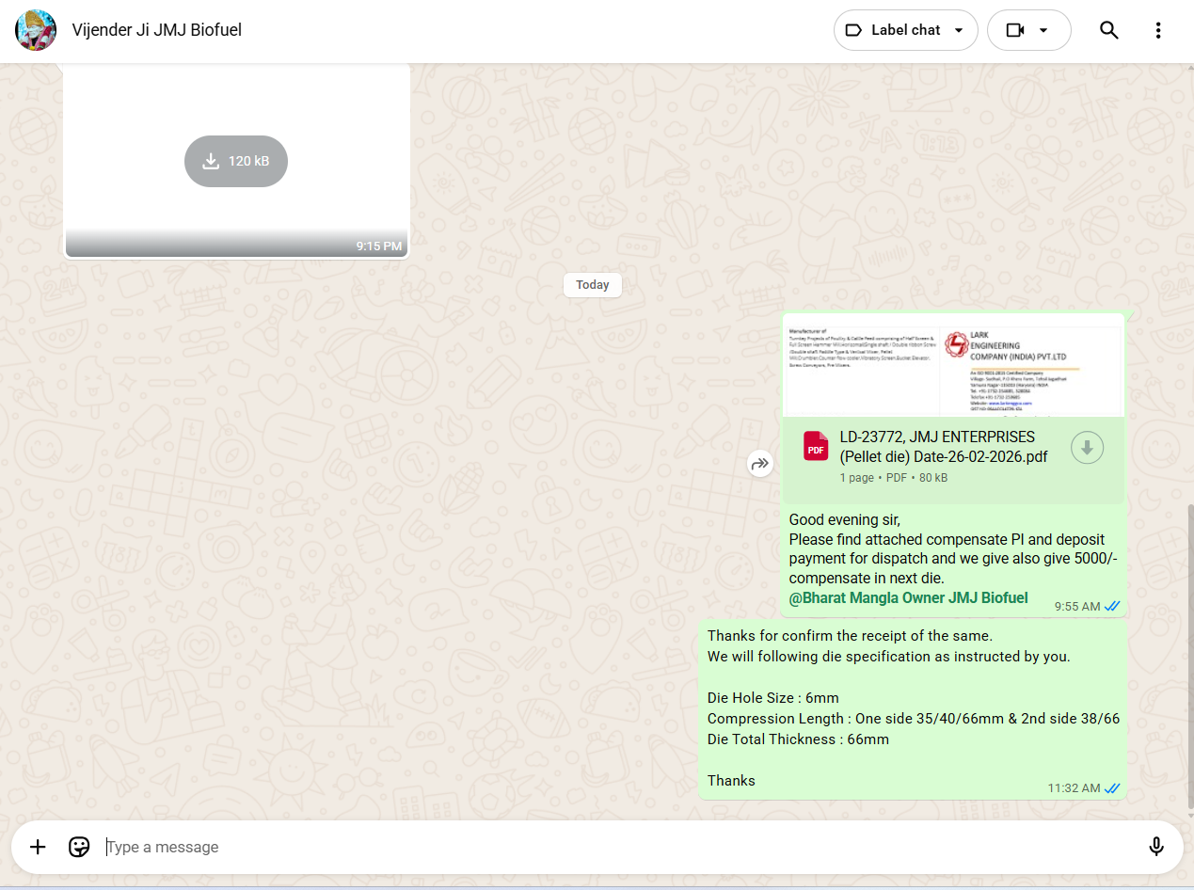Screen dimensions: 1194x890
Task: Start a video call with camera icon
Action: [1014, 30]
